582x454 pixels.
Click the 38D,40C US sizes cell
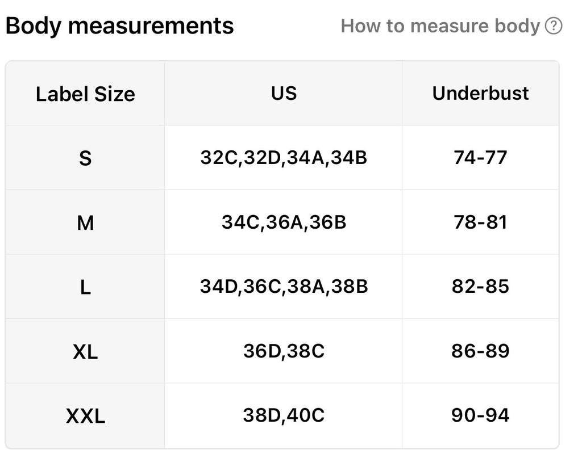pos(284,415)
